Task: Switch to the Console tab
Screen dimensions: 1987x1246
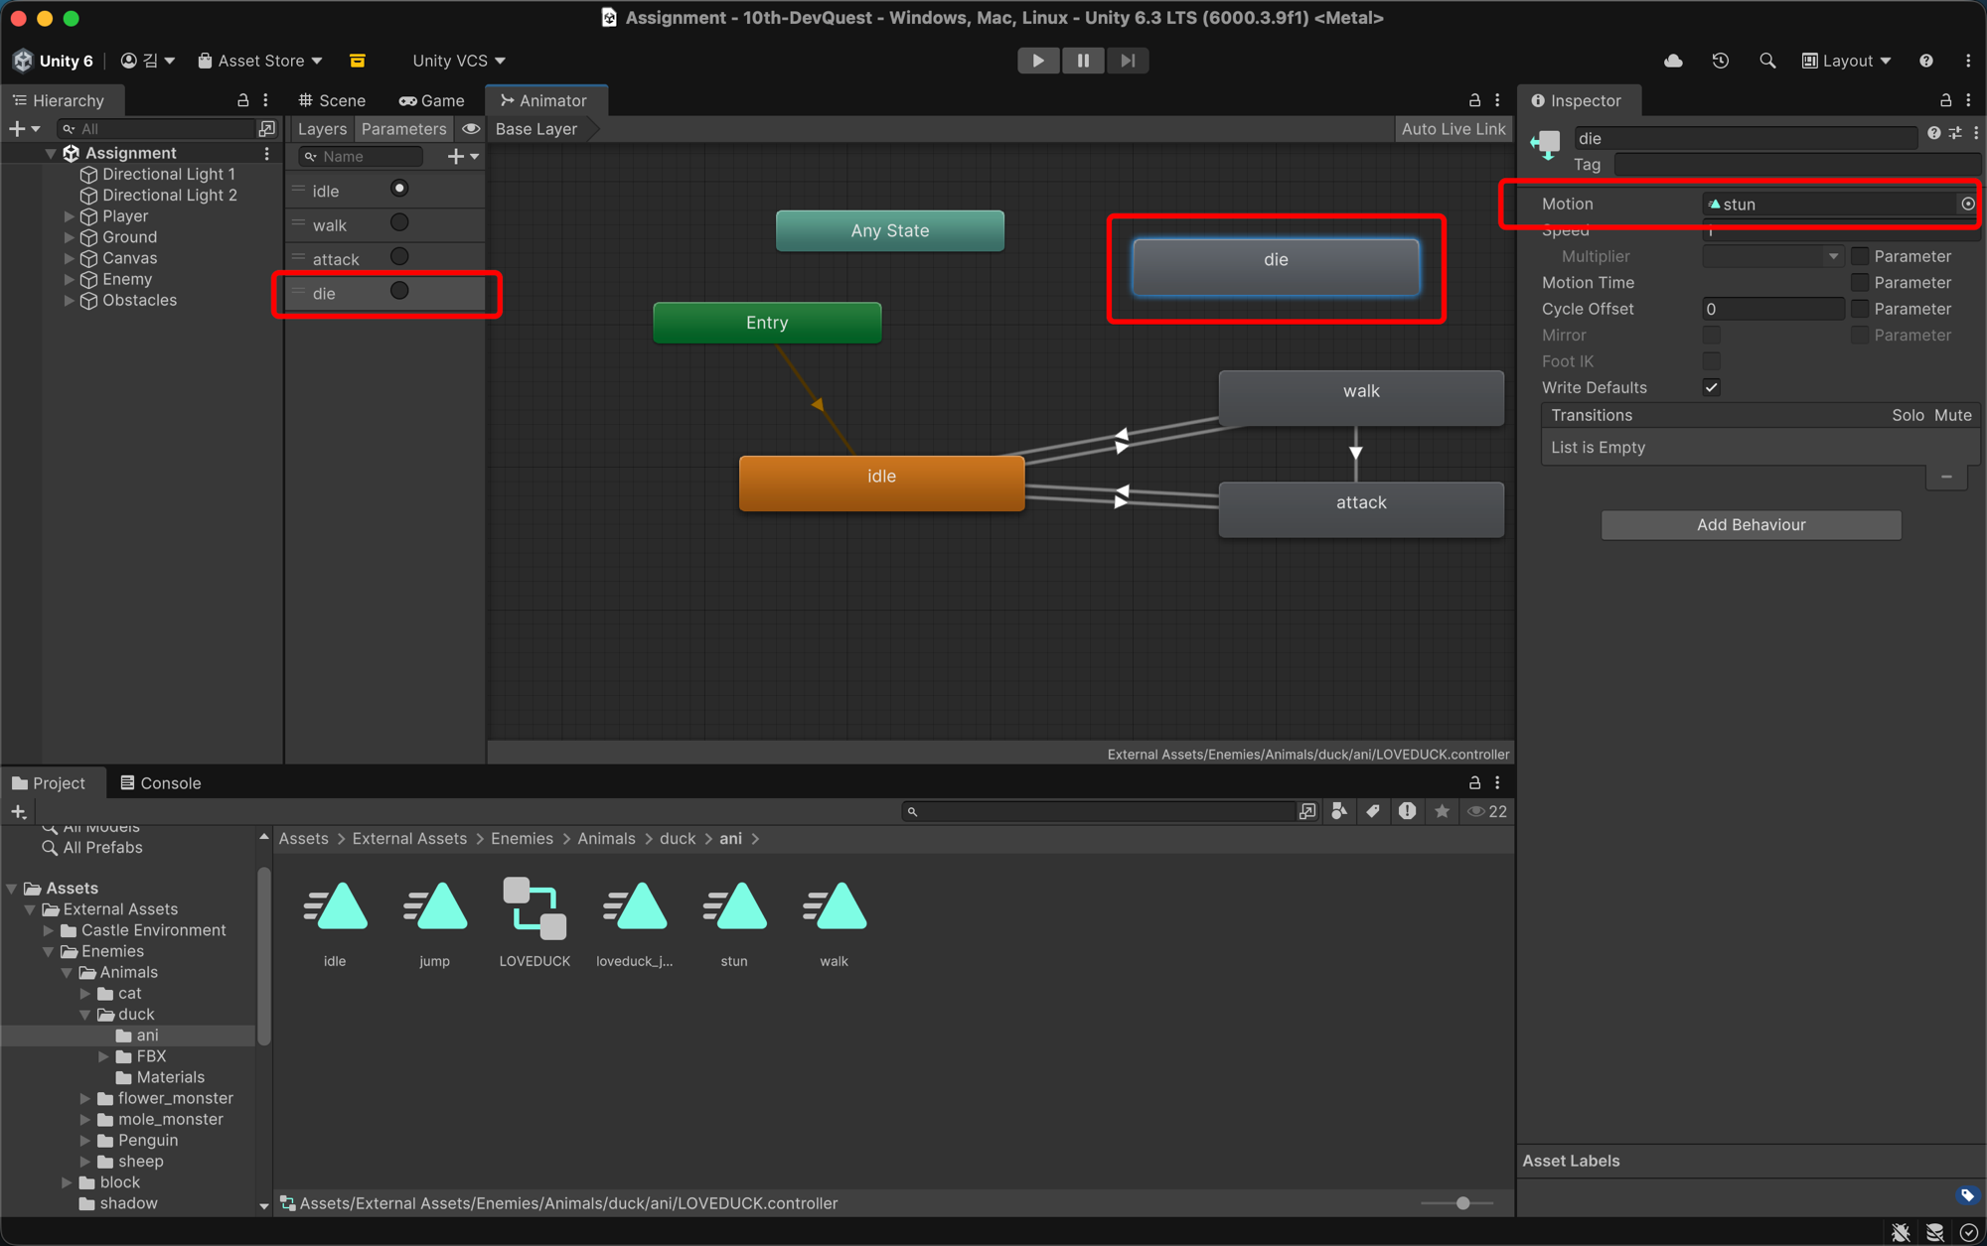Action: (x=160, y=782)
